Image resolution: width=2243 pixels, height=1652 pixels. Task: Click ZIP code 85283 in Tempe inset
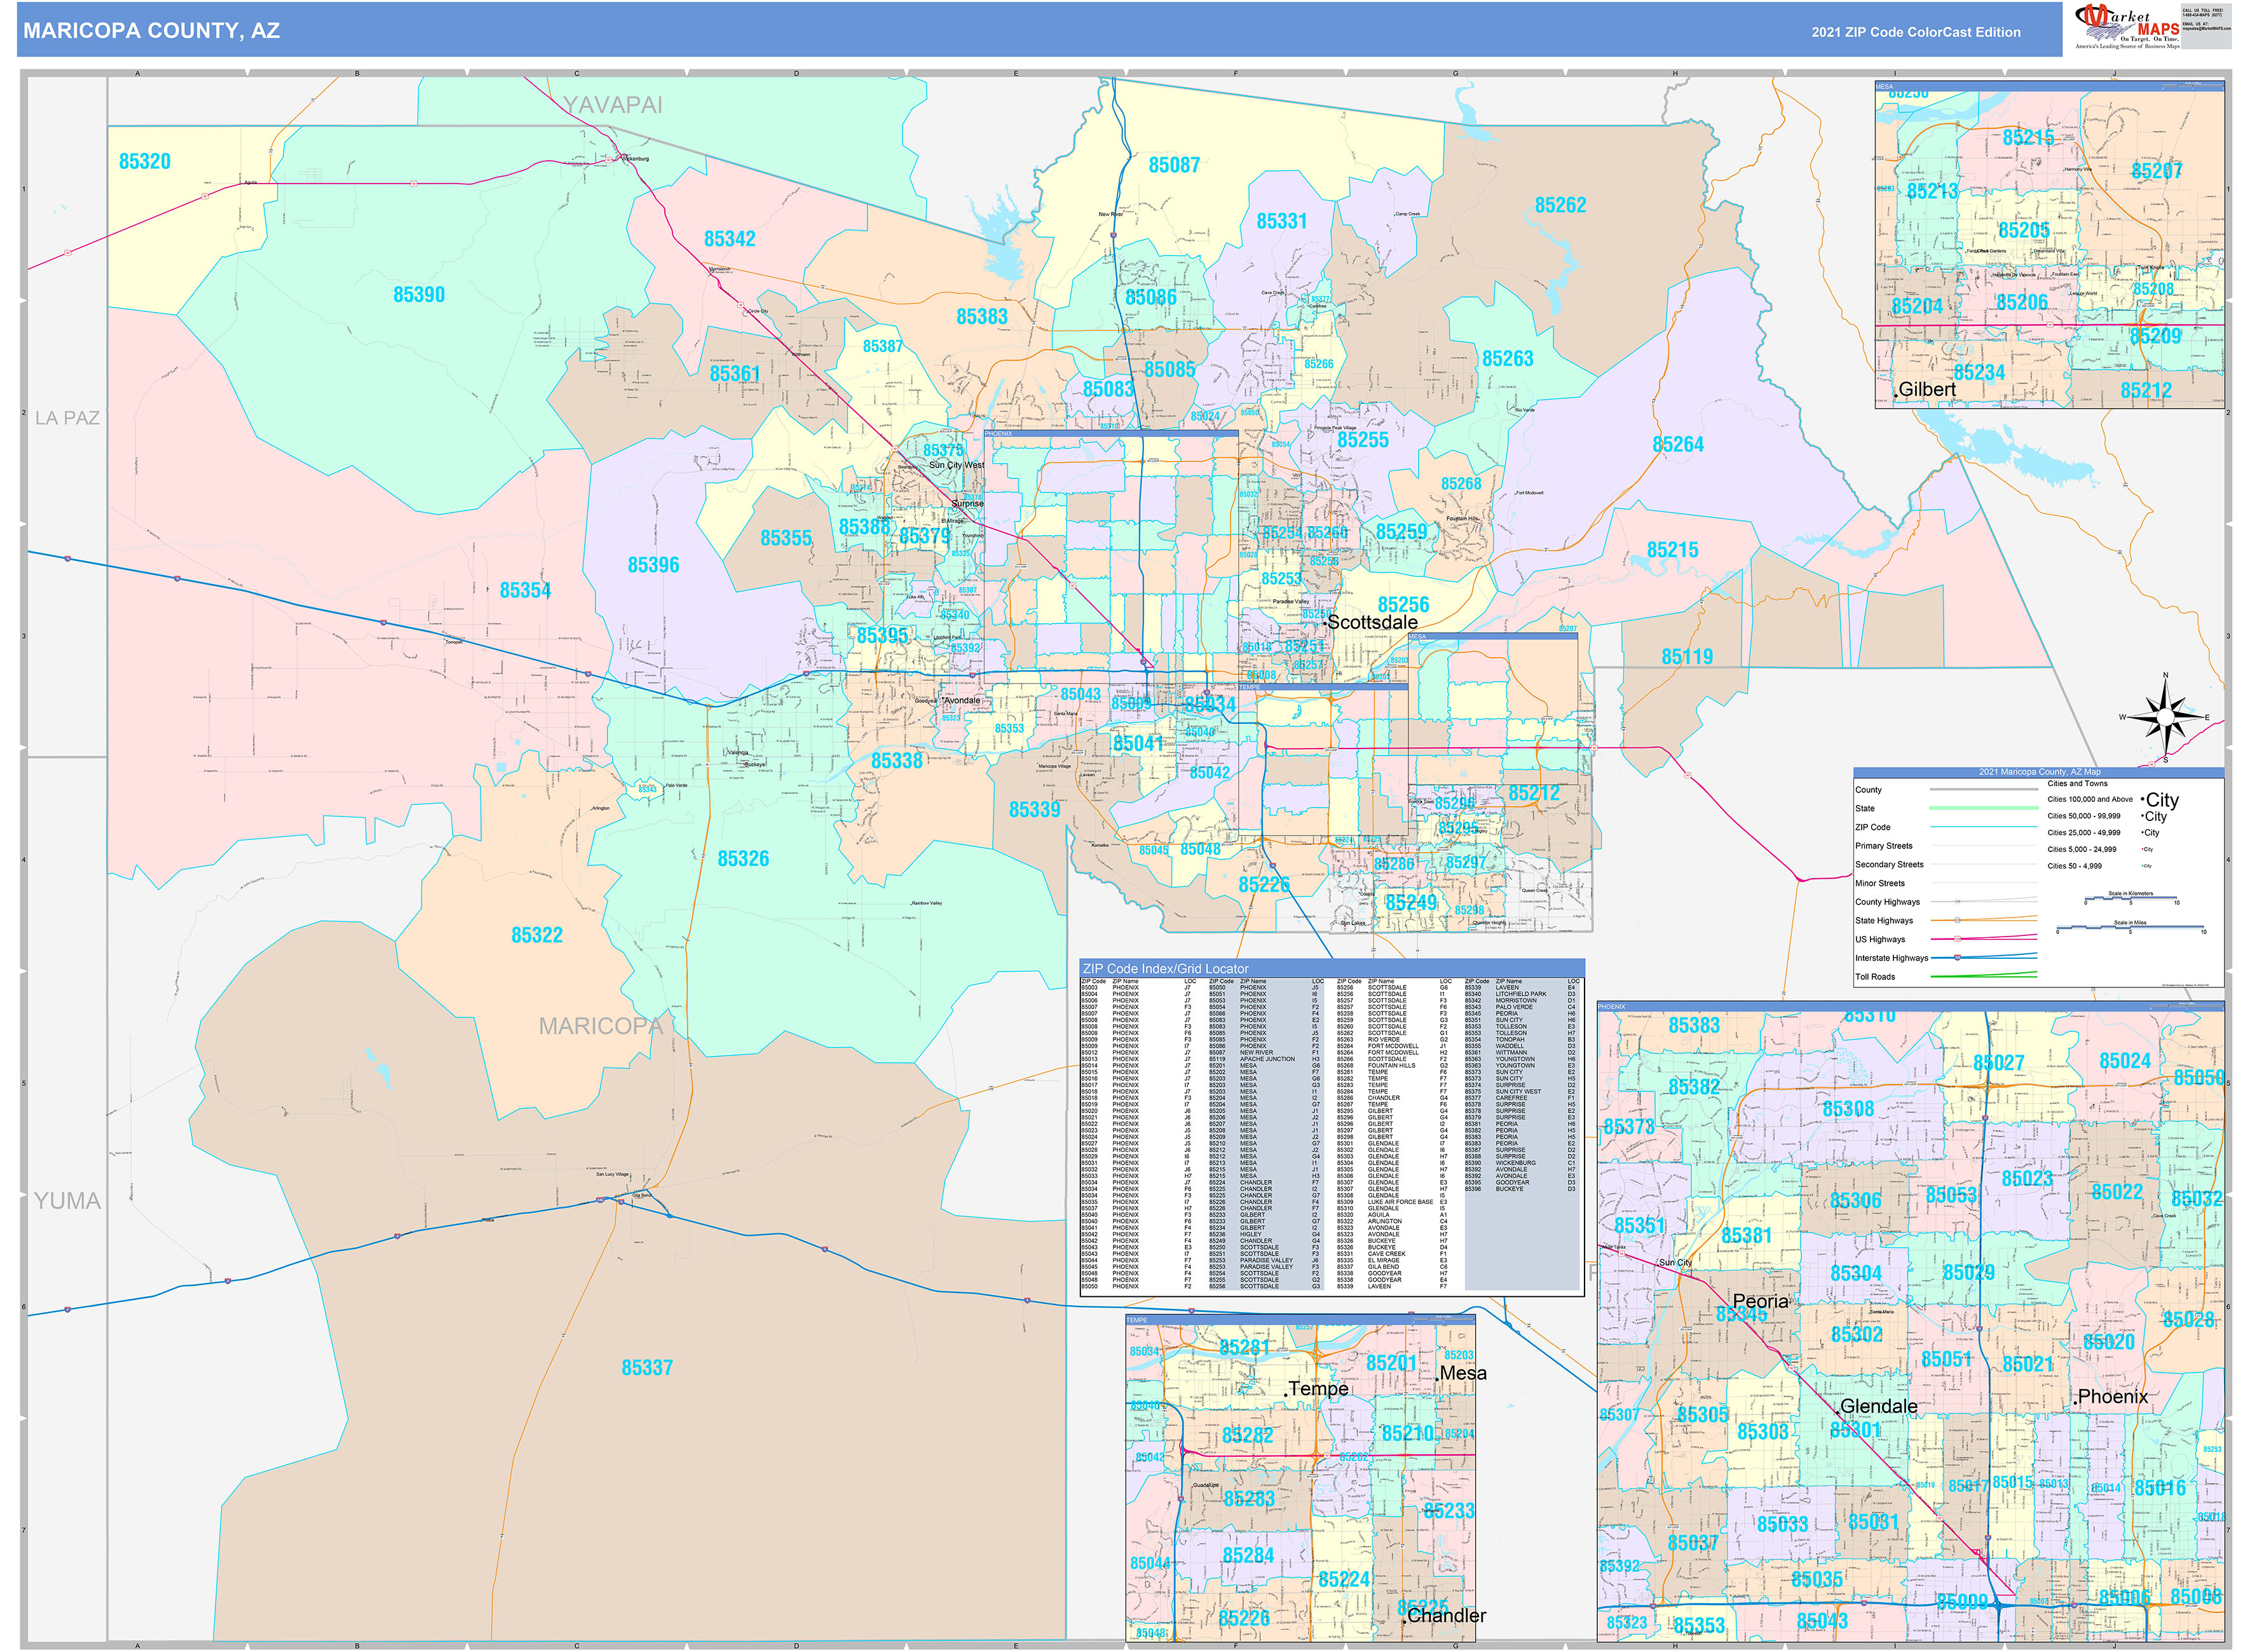(1248, 1499)
